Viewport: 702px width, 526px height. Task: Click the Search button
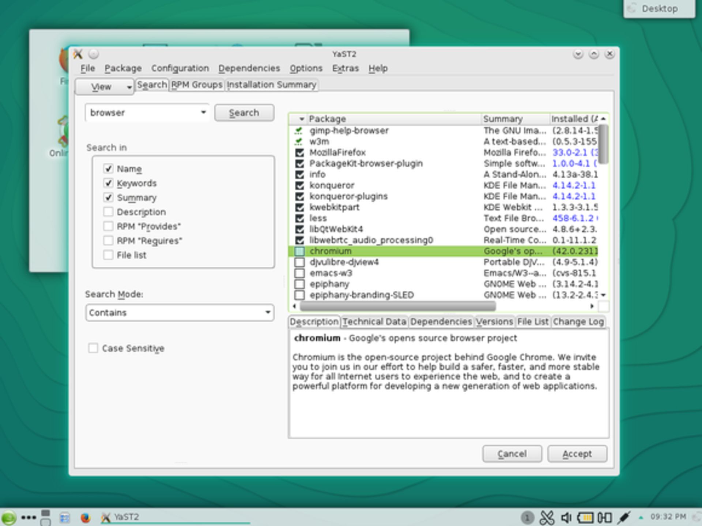(x=244, y=113)
